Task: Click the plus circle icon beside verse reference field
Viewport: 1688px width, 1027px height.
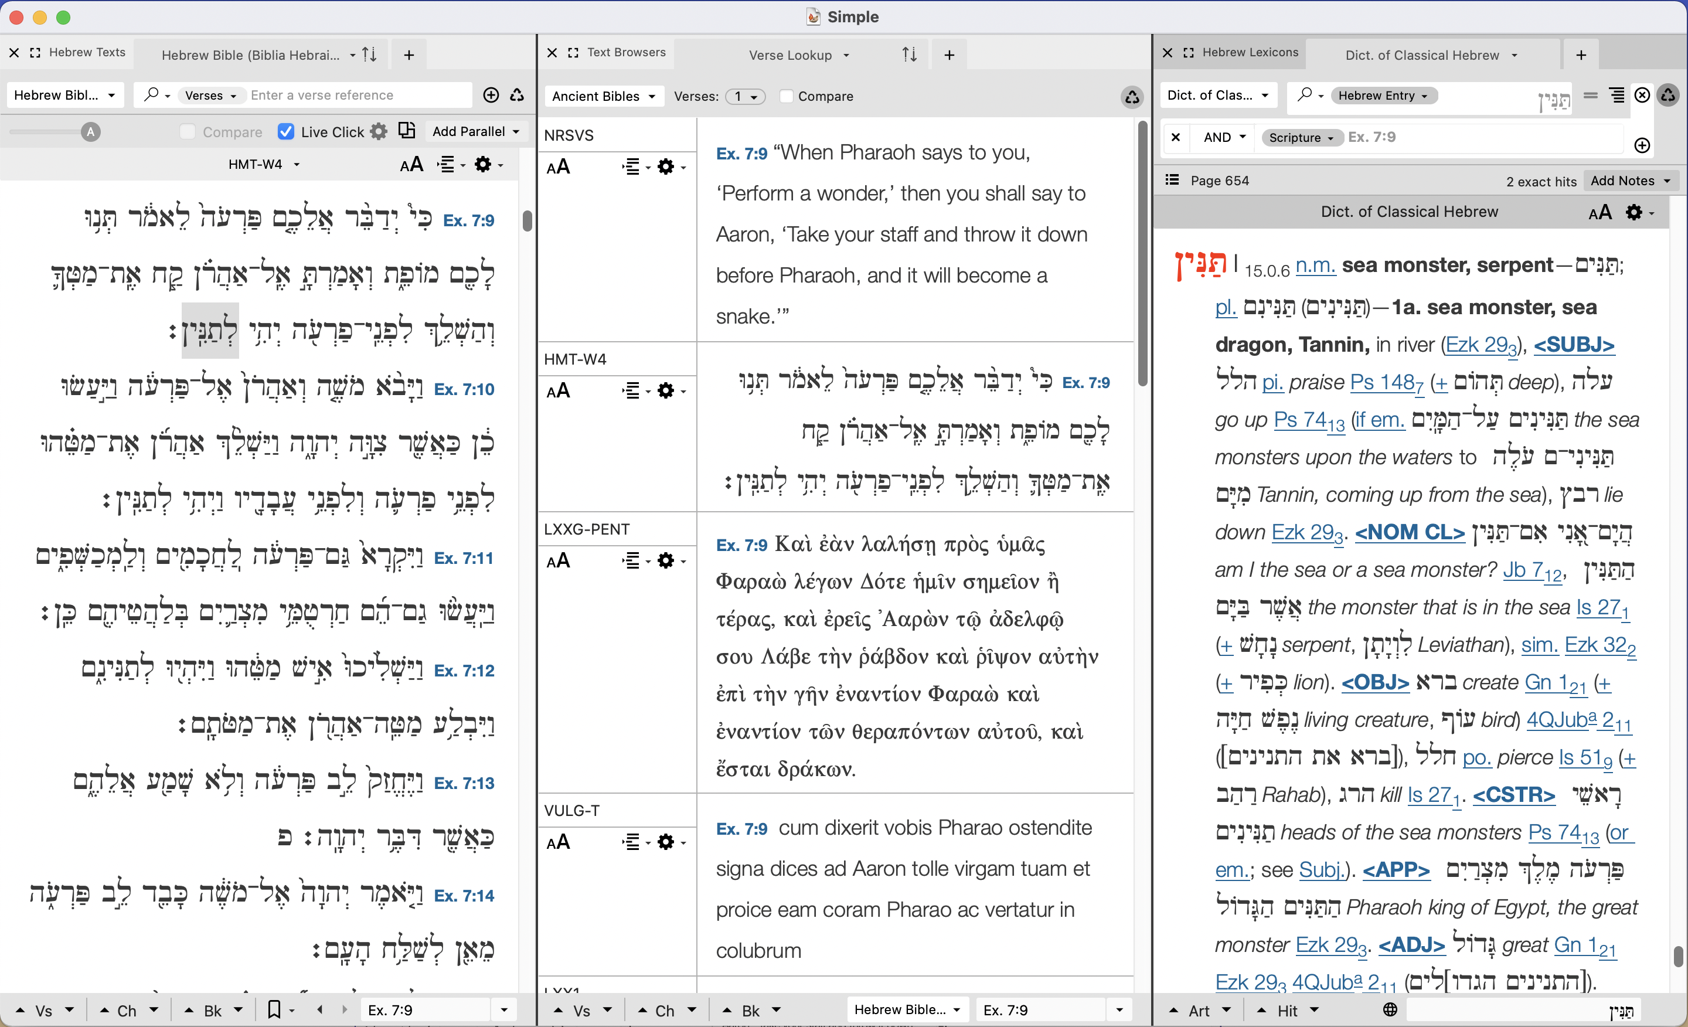Action: [491, 95]
